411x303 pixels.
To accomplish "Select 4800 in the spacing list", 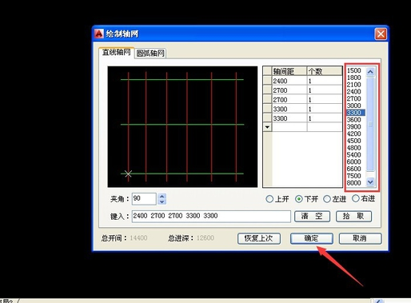I will (x=353, y=148).
